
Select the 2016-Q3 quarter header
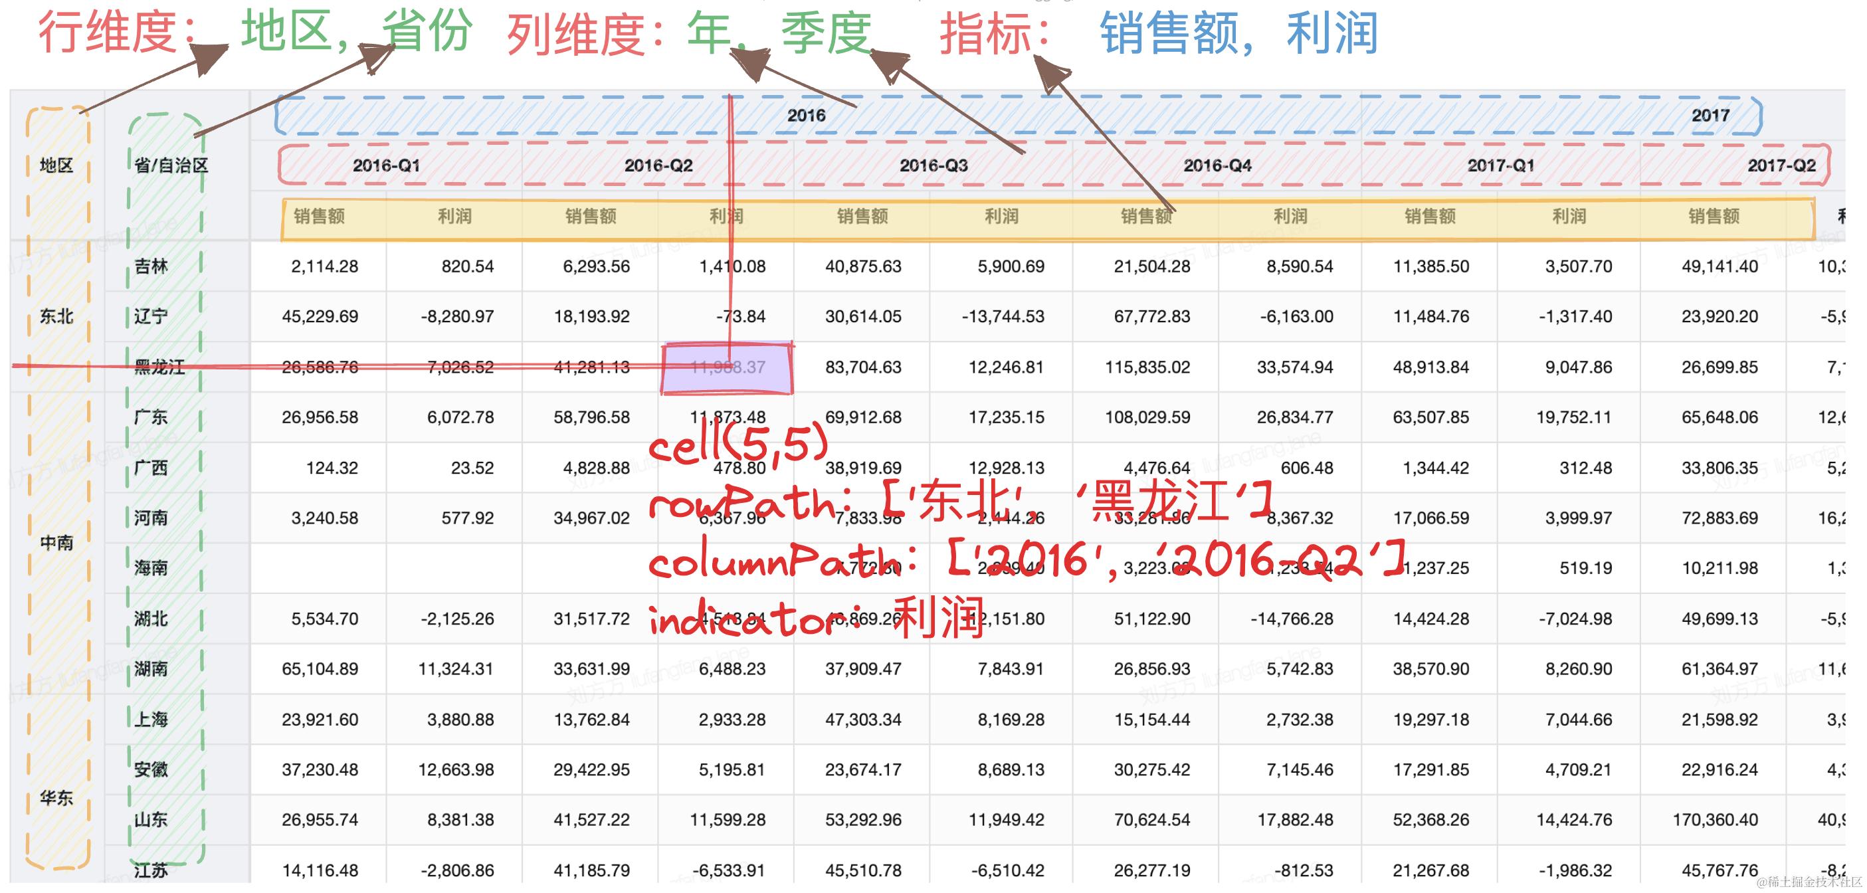click(933, 165)
